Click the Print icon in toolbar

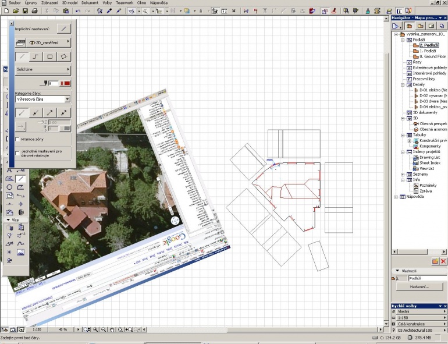pos(34,11)
